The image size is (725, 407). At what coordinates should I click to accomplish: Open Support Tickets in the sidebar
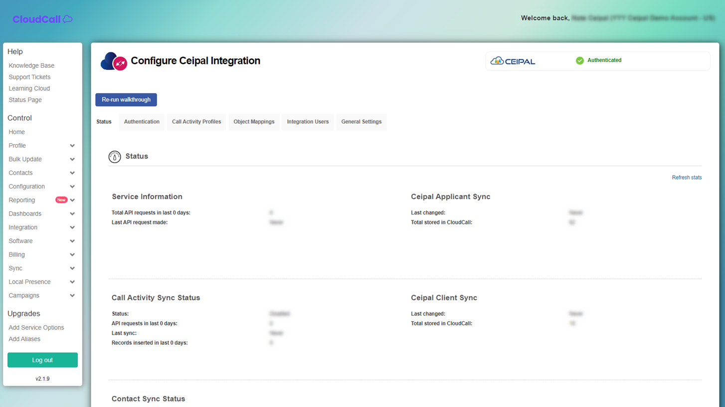pyautogui.click(x=29, y=77)
